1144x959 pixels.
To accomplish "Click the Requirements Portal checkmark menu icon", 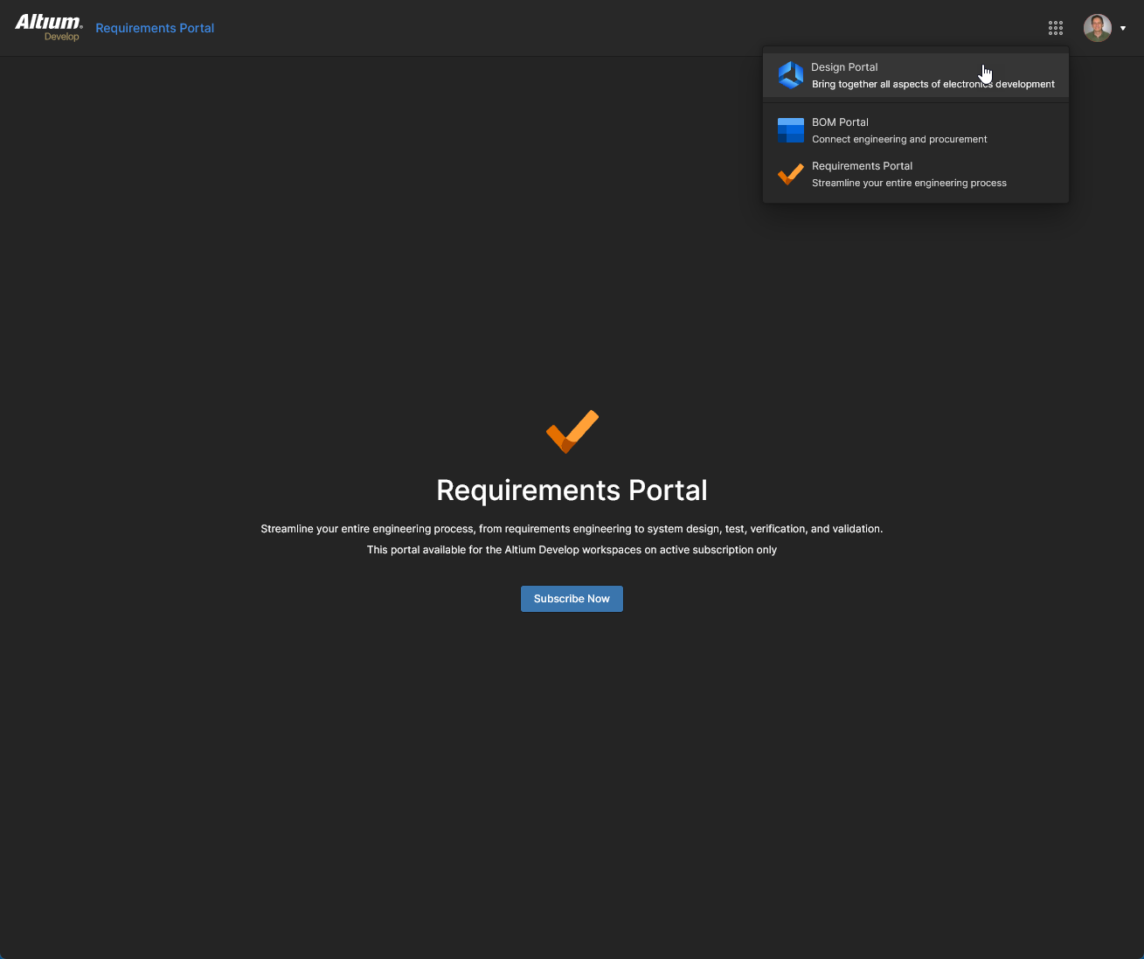I will point(791,174).
